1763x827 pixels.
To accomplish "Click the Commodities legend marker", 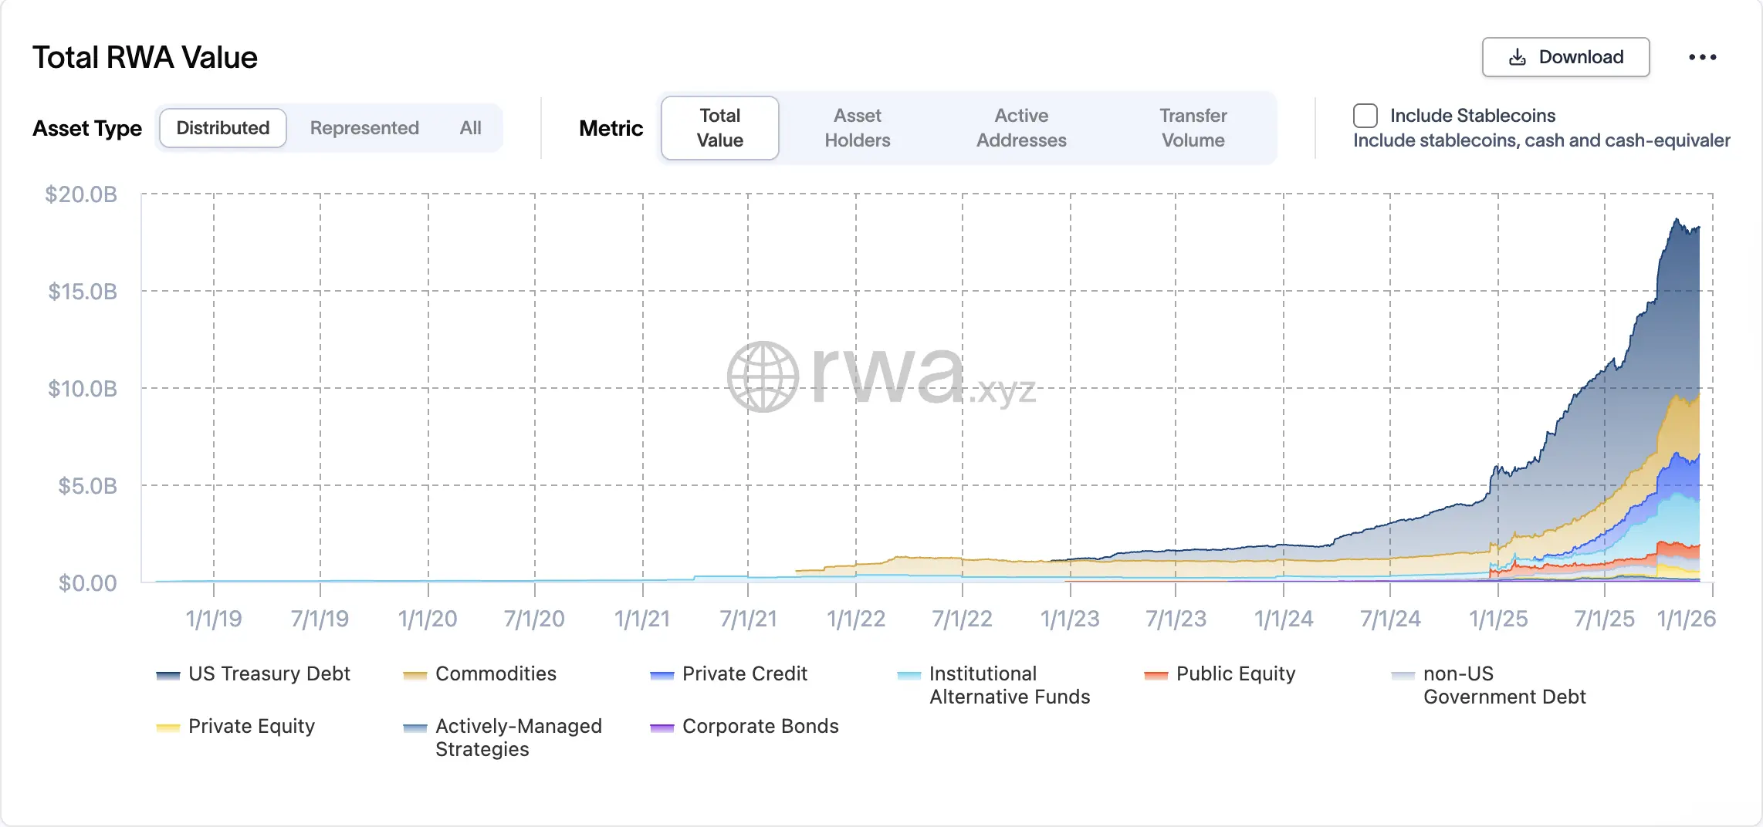I will (x=413, y=673).
